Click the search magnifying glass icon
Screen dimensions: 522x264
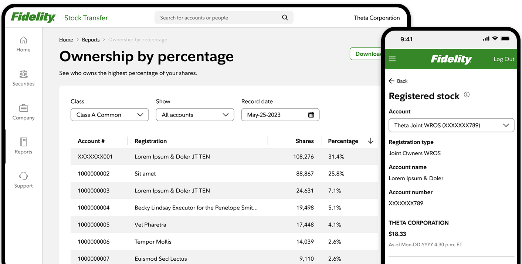click(x=285, y=17)
